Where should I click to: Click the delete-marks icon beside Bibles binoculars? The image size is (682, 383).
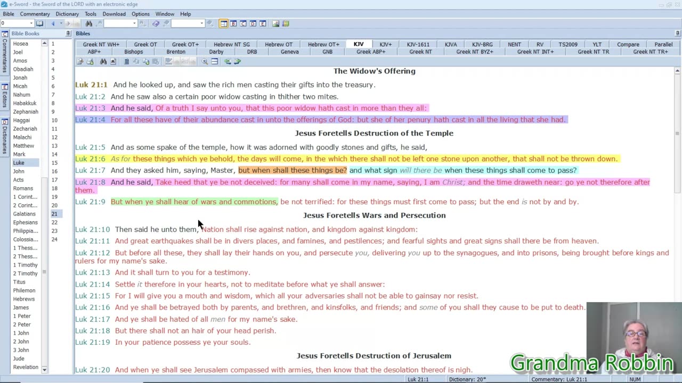tap(113, 61)
